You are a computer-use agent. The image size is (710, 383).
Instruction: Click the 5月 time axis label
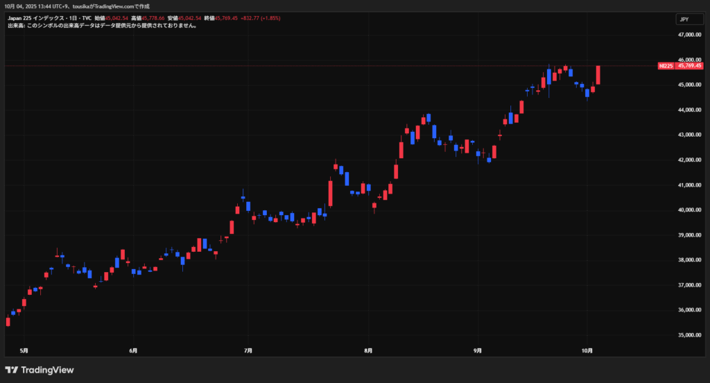[x=24, y=351]
